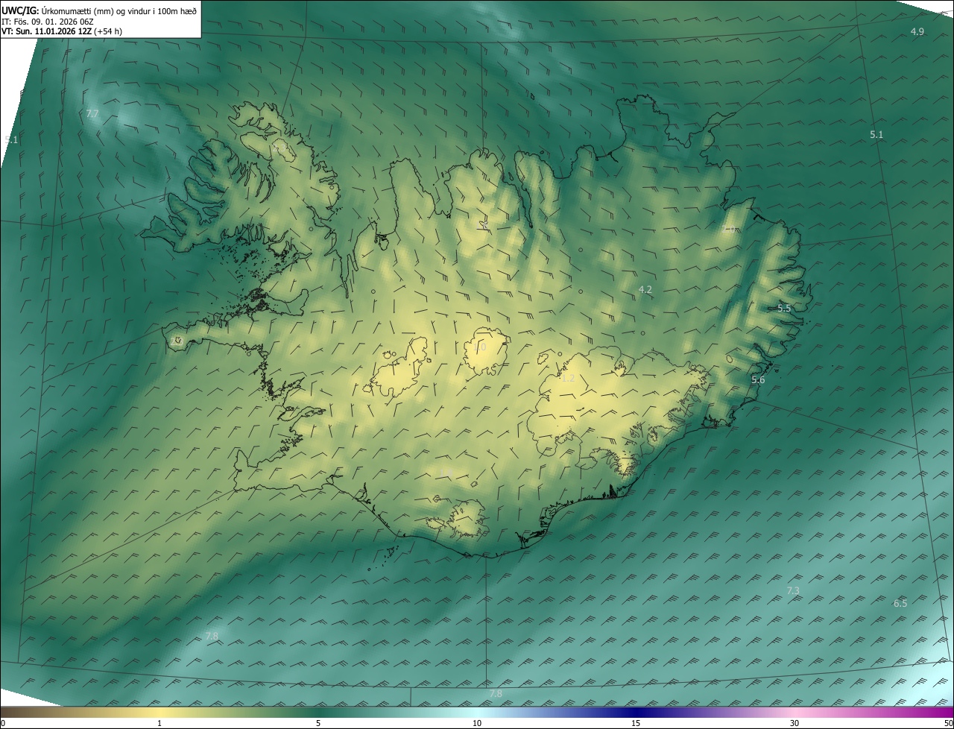This screenshot has height=729, width=954.
Task: Click the 2.0 value in northeast Iceland
Action: click(728, 229)
